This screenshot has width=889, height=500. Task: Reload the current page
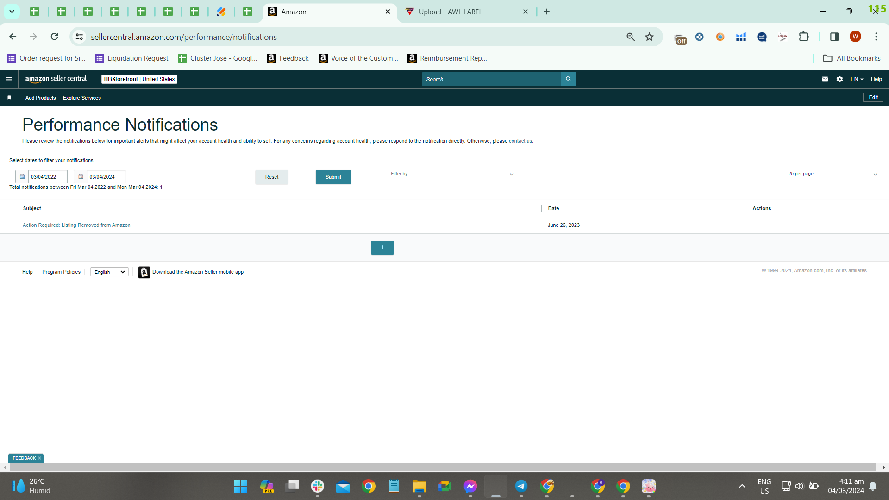[x=55, y=37]
